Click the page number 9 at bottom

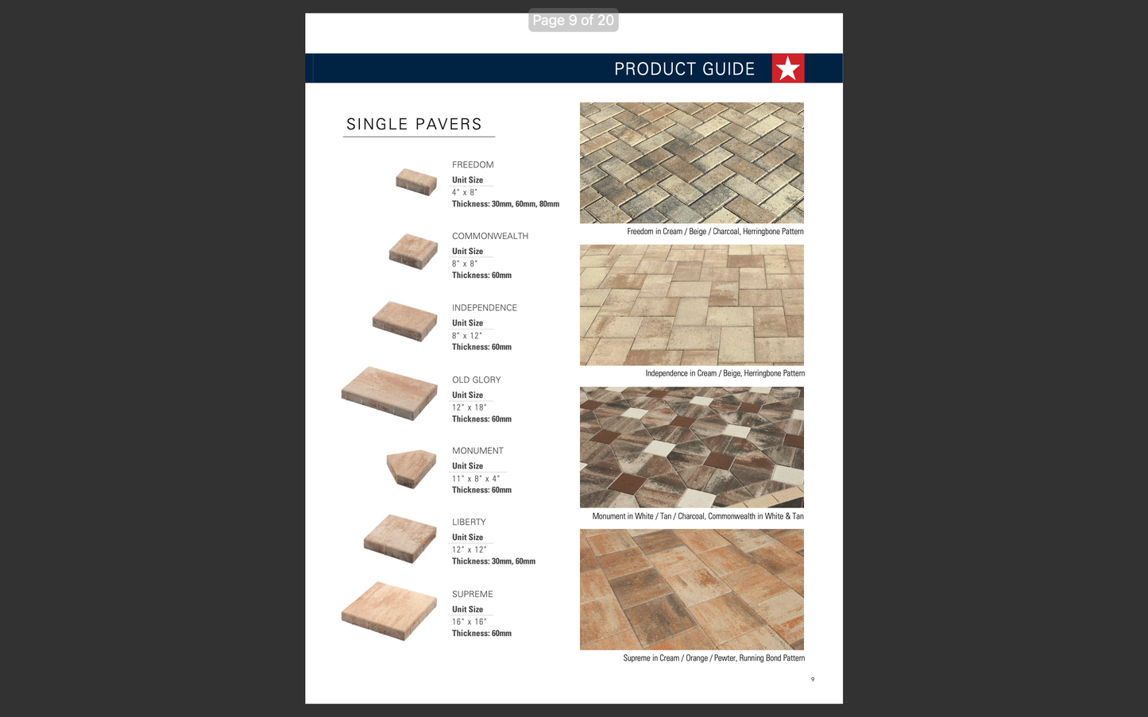click(x=812, y=680)
